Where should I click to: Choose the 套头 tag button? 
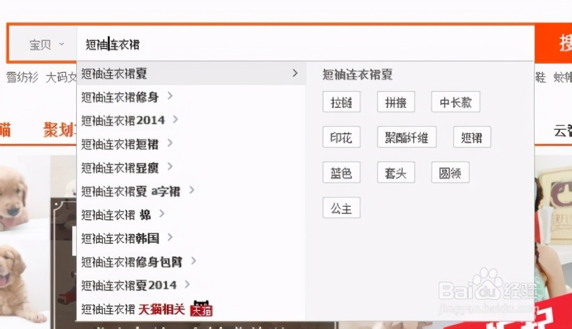click(396, 172)
